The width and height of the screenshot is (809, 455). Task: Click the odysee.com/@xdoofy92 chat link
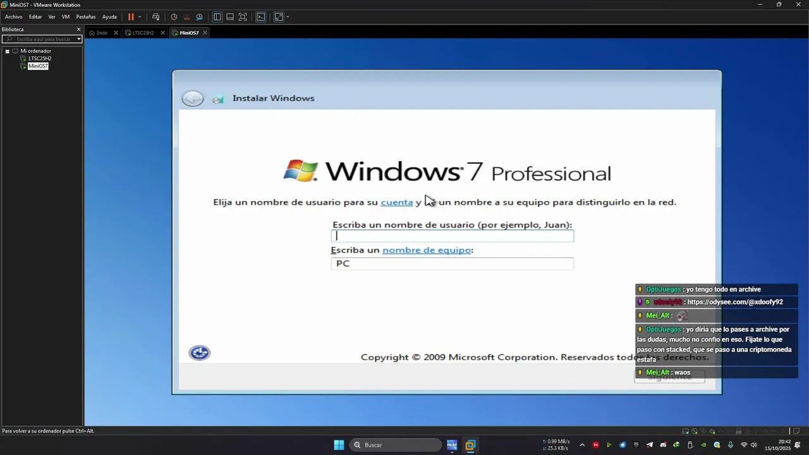[x=735, y=302]
